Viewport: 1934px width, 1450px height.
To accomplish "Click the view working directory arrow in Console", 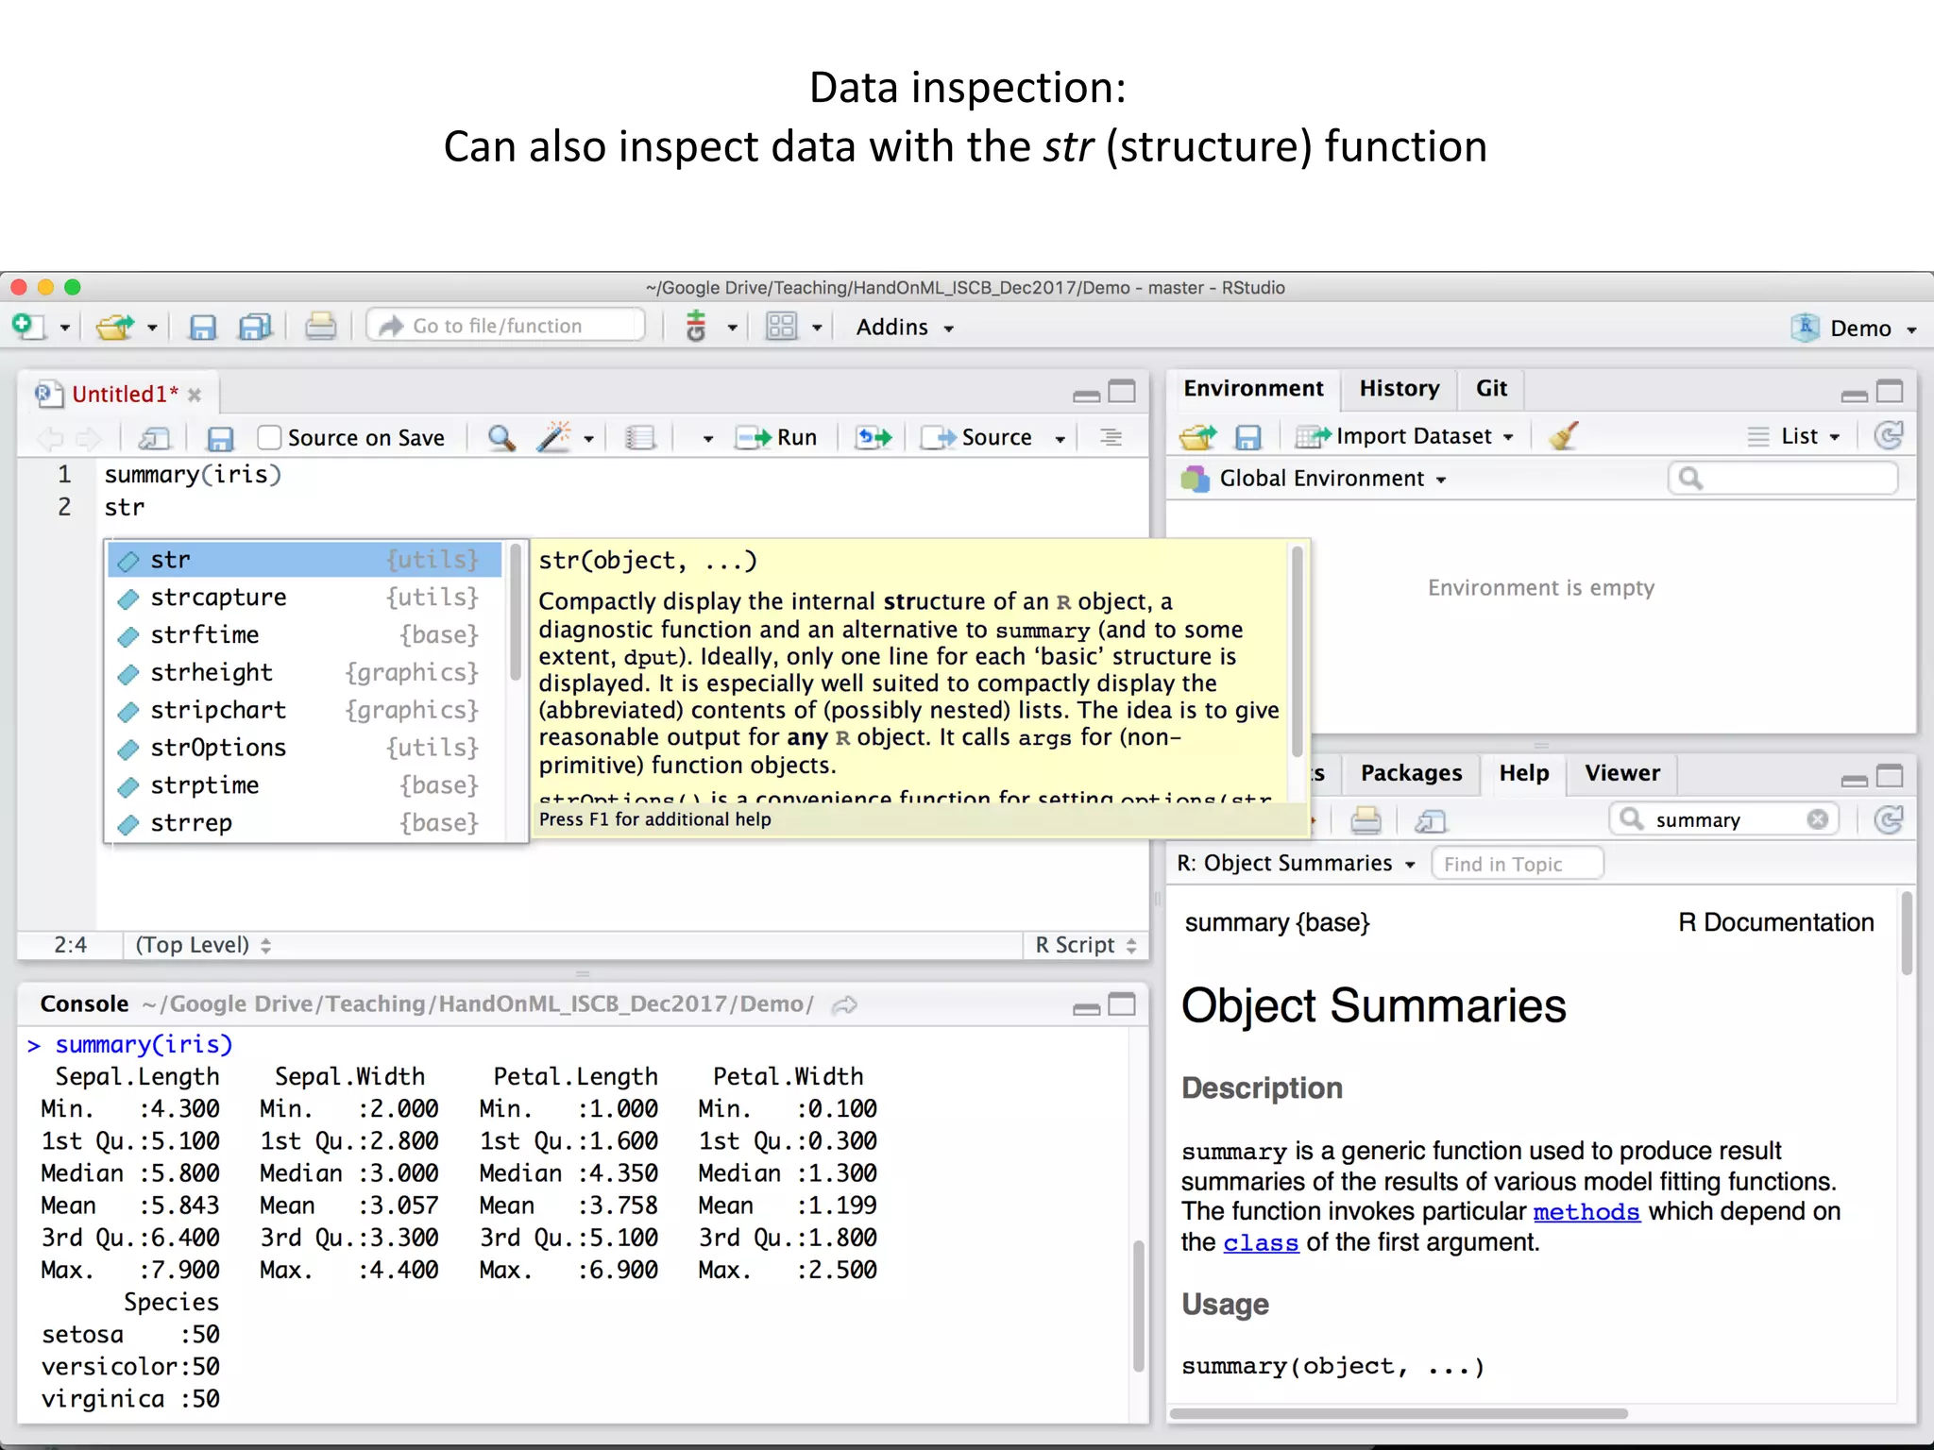I will coord(844,1005).
